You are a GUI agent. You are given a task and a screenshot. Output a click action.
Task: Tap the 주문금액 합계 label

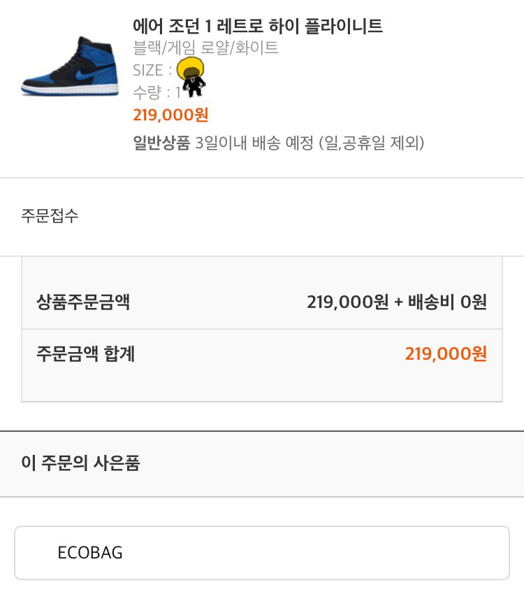click(85, 354)
